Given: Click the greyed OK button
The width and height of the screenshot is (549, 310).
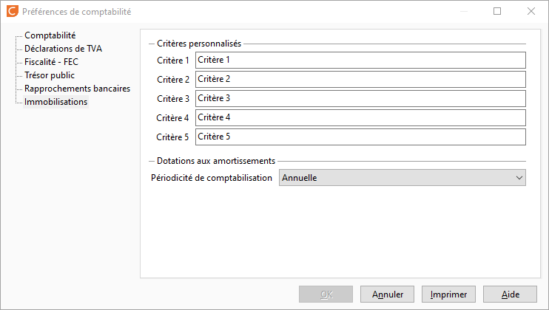Looking at the screenshot, I should [326, 294].
